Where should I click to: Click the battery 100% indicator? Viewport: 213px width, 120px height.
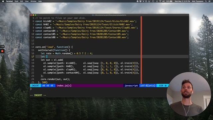point(169,1)
